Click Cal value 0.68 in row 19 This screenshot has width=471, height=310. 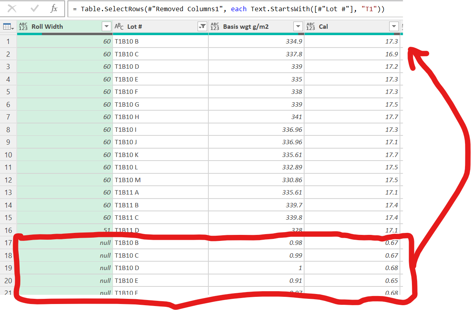352,268
